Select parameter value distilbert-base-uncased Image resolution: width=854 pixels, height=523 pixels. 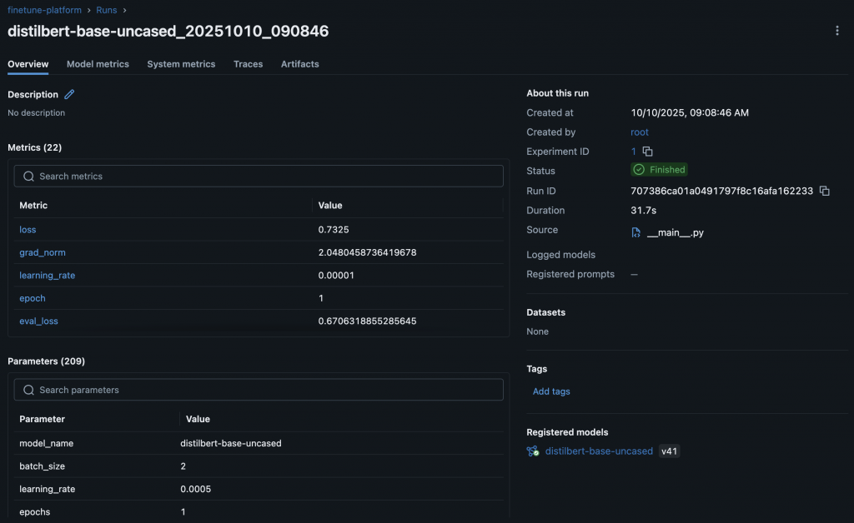point(231,443)
